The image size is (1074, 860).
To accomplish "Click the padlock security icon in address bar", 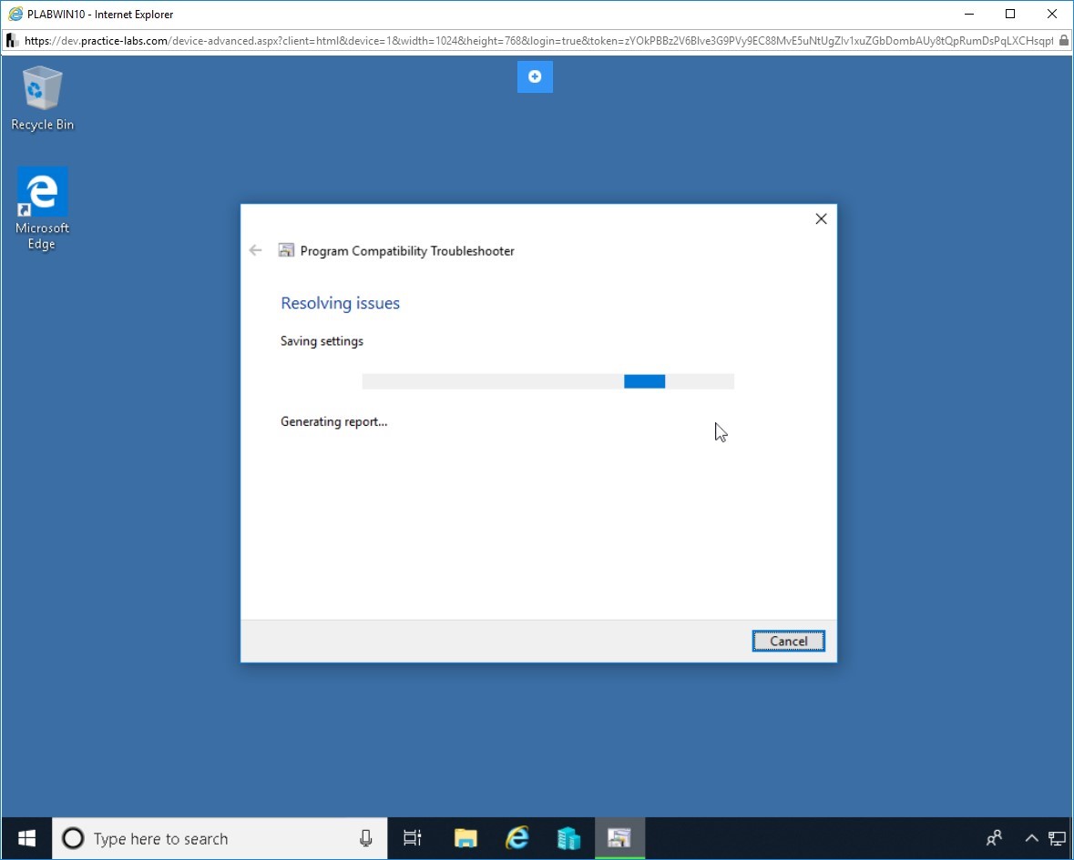I will 1064,40.
